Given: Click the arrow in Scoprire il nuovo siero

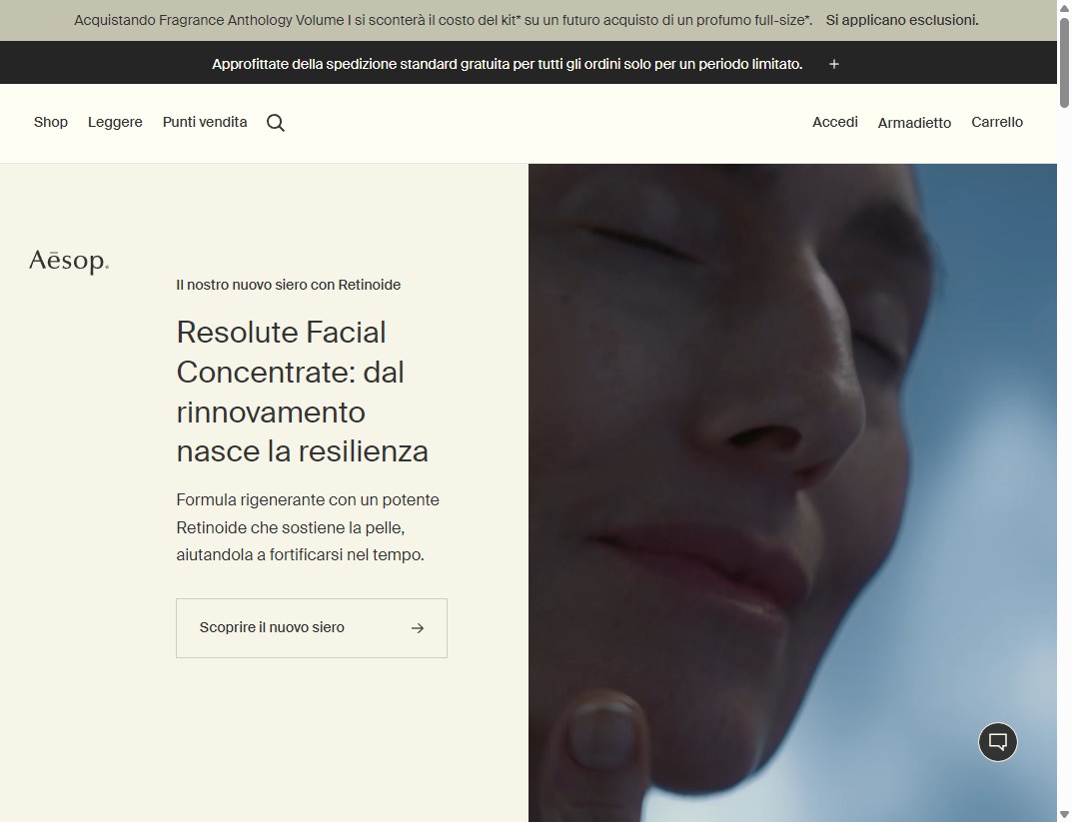Looking at the screenshot, I should click(417, 627).
